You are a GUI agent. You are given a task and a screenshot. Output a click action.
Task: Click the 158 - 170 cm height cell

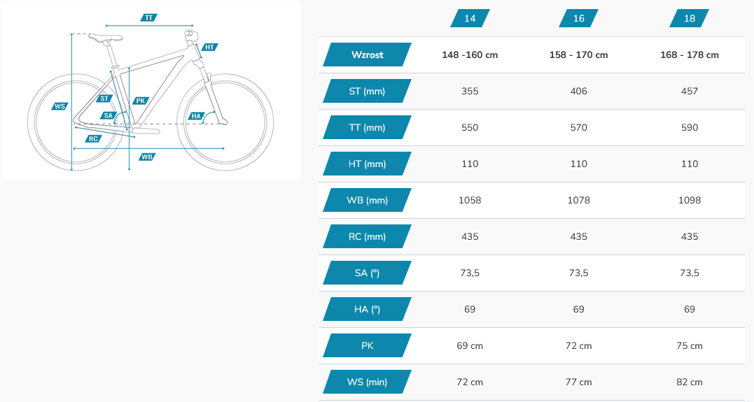coord(579,55)
